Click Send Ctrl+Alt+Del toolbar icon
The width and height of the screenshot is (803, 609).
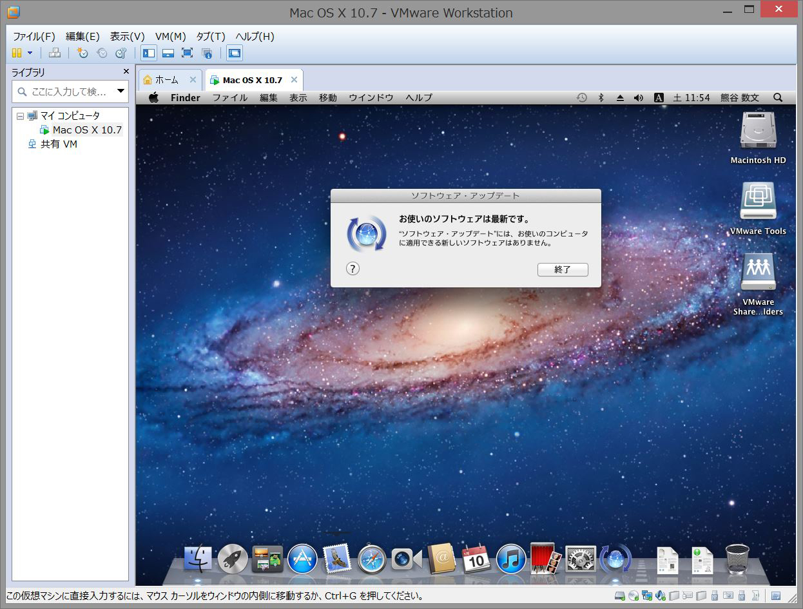point(55,53)
